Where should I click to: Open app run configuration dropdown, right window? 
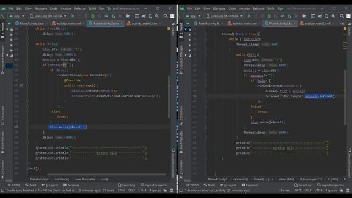tap(193, 16)
